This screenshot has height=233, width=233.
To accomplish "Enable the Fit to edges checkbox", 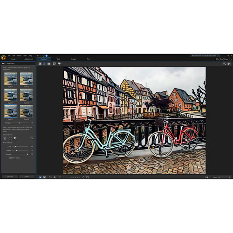I will [11, 158].
